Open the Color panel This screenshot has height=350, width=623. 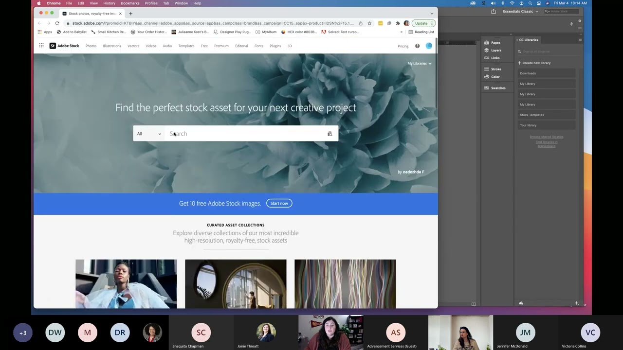tap(495, 76)
